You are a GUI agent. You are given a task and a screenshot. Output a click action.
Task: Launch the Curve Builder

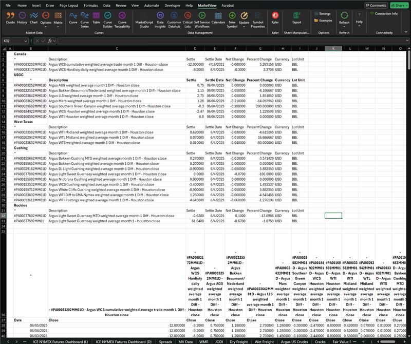click(x=107, y=20)
